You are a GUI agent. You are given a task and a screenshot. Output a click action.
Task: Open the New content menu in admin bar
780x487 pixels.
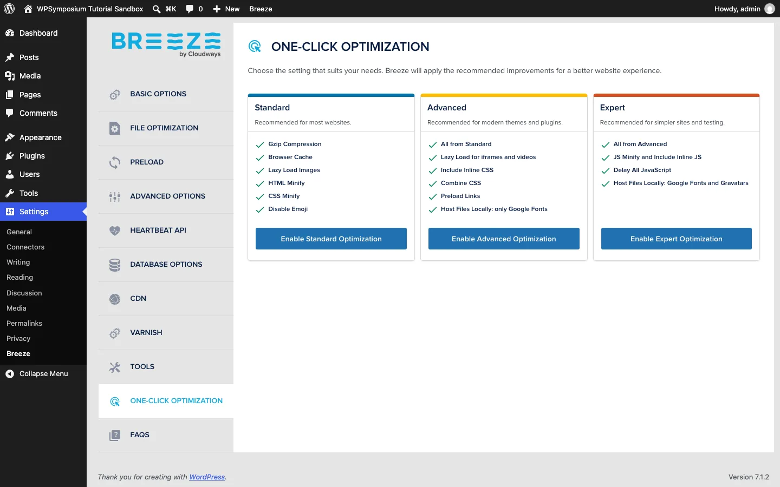point(226,9)
